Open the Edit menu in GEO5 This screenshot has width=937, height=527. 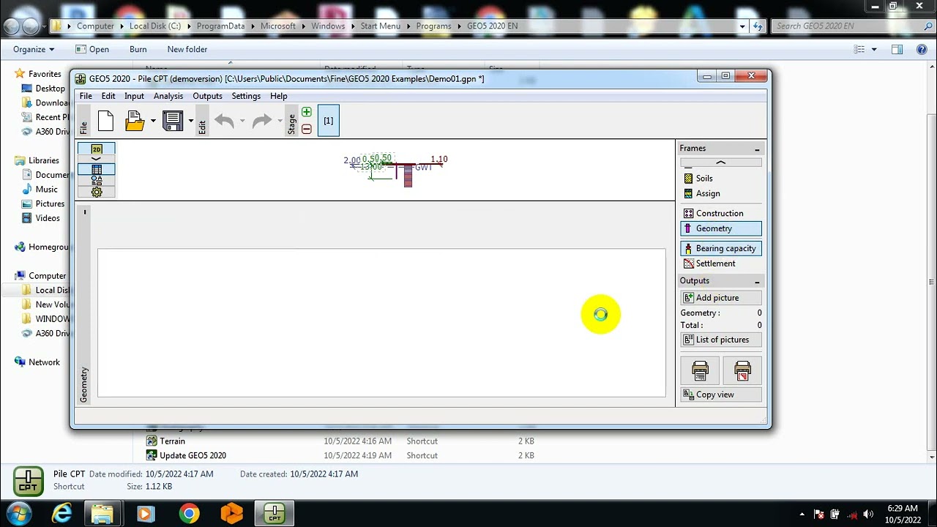click(x=108, y=96)
